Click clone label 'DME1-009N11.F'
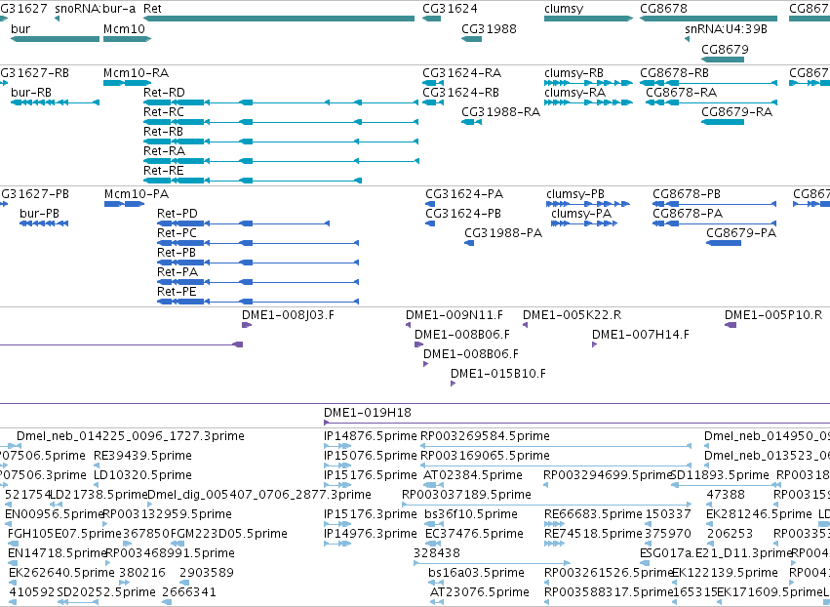Image resolution: width=830 pixels, height=607 pixels. click(x=455, y=314)
